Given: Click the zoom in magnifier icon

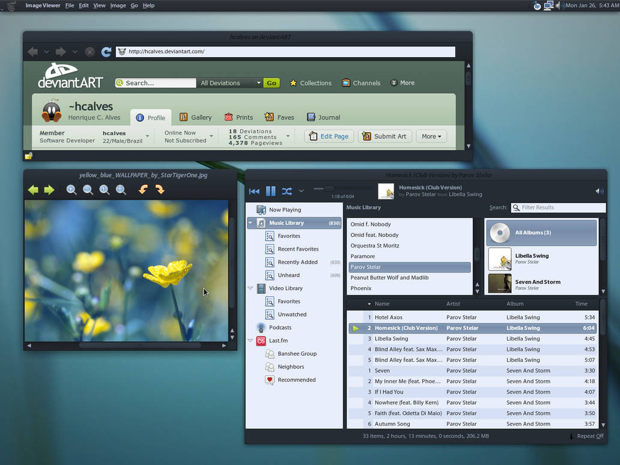Looking at the screenshot, I should click(71, 190).
